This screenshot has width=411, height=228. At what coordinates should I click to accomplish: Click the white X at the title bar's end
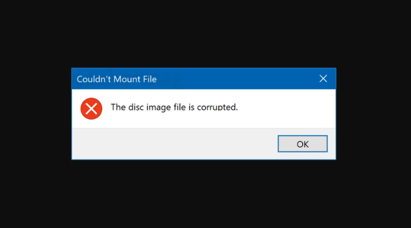(323, 79)
